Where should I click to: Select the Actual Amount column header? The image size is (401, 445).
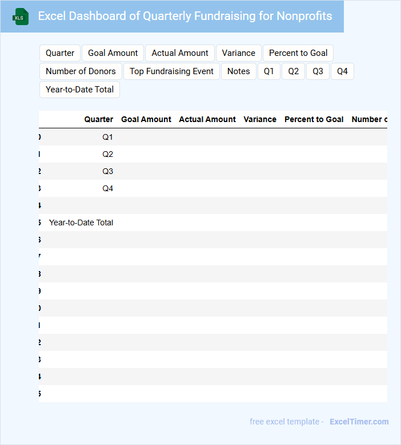coord(207,119)
